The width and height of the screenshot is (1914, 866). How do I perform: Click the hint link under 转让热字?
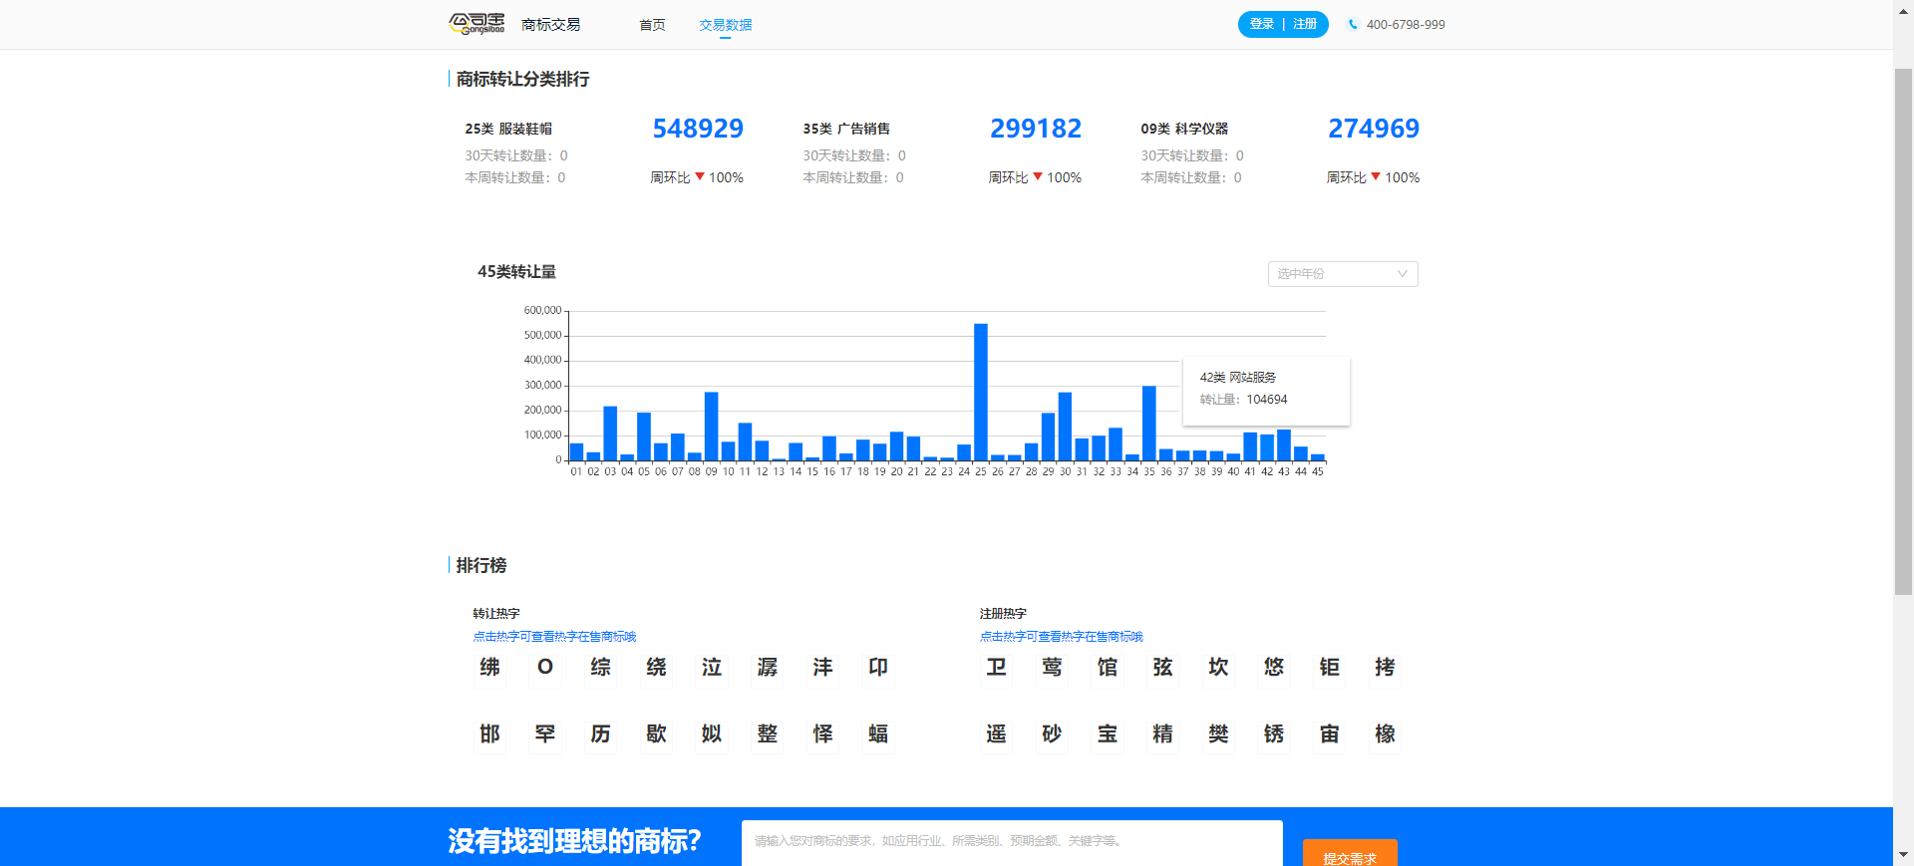pos(554,636)
